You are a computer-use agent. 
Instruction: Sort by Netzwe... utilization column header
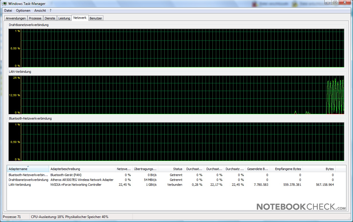pyautogui.click(x=123, y=169)
